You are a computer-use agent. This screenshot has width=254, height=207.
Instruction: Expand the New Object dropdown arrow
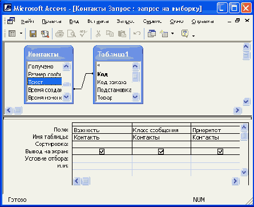click(x=172, y=34)
